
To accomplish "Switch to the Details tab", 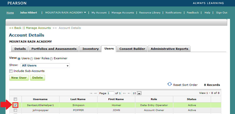I will tap(20, 49).
